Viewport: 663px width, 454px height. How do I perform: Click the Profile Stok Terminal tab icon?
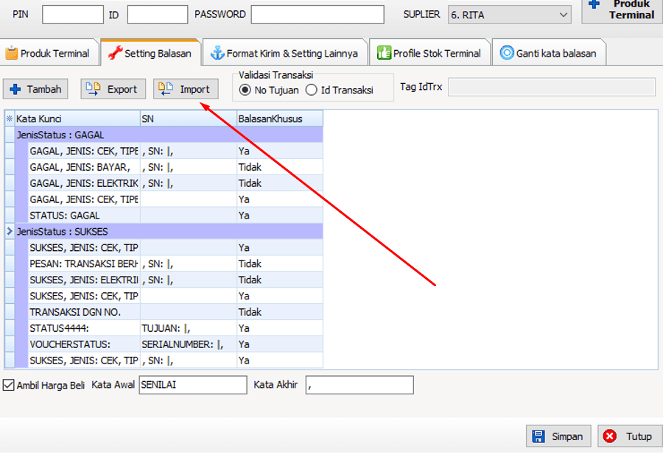384,53
